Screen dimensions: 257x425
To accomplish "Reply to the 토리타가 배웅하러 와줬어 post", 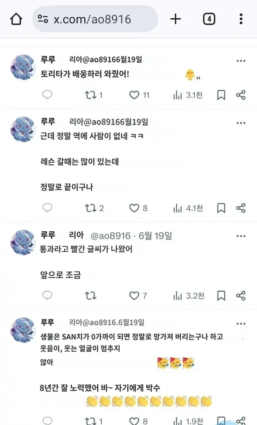I will [47, 95].
